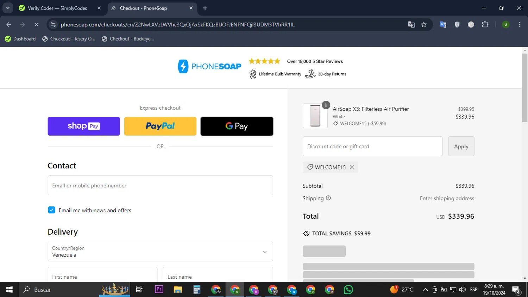Open the notification center
Image resolution: width=528 pixels, height=297 pixels.
516,290
